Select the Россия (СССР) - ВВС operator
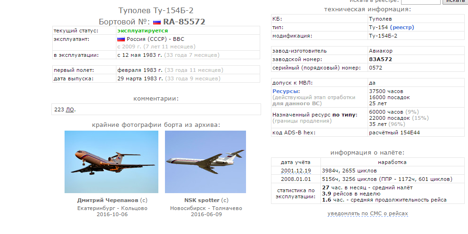 155,39
